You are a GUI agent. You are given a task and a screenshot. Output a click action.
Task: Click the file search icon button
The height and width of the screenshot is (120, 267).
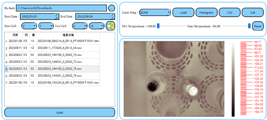tap(111, 26)
